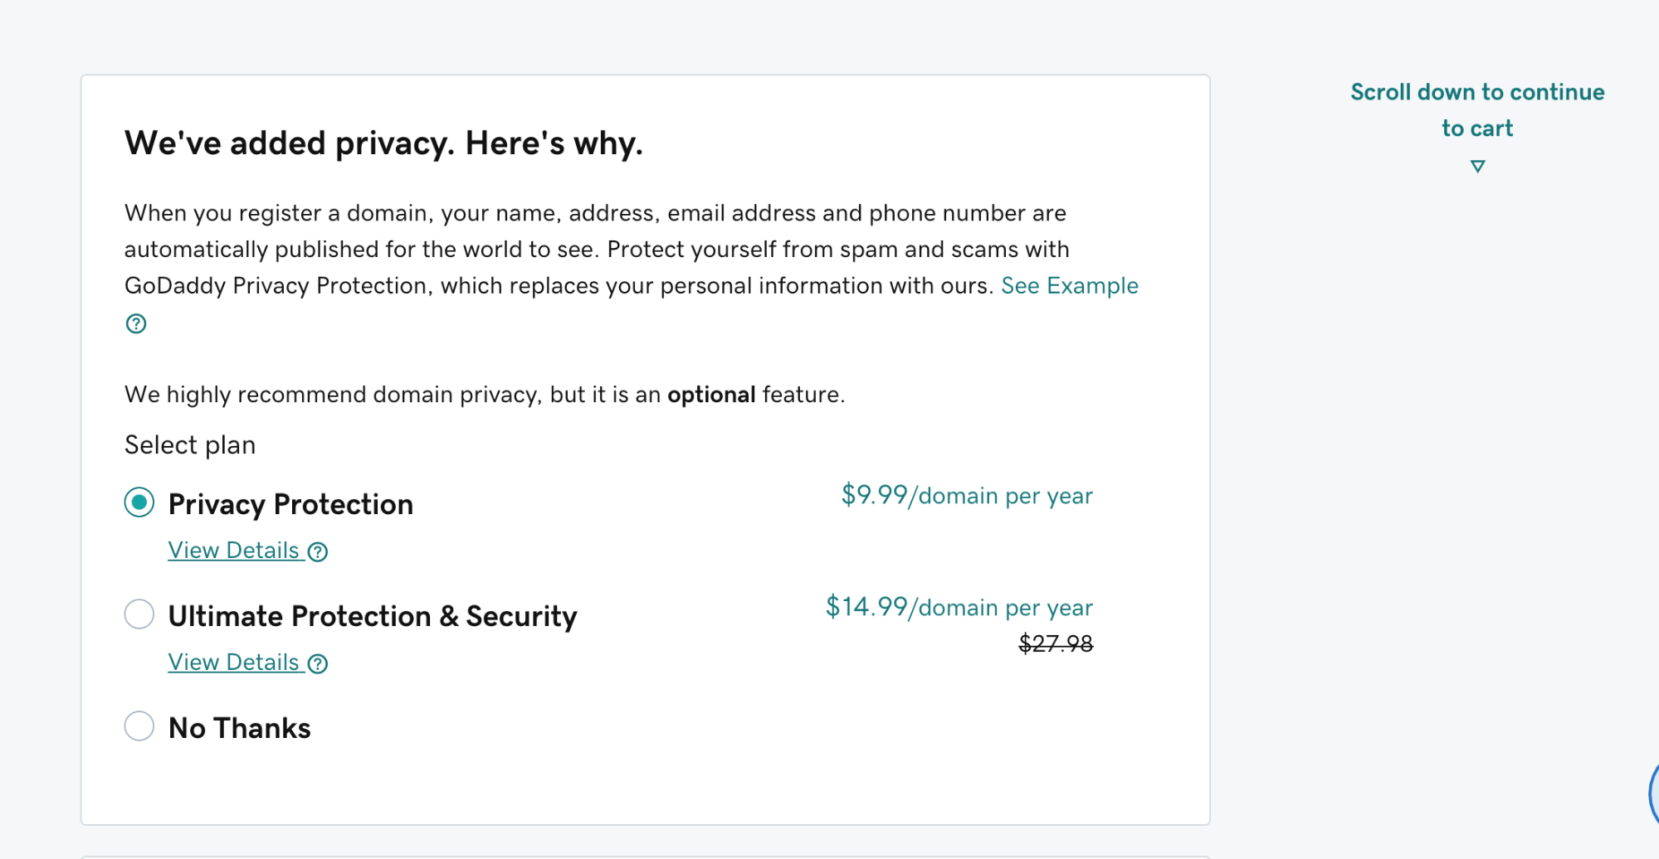The width and height of the screenshot is (1659, 859).
Task: Click the $14.99 per domain price text
Action: [x=958, y=607]
